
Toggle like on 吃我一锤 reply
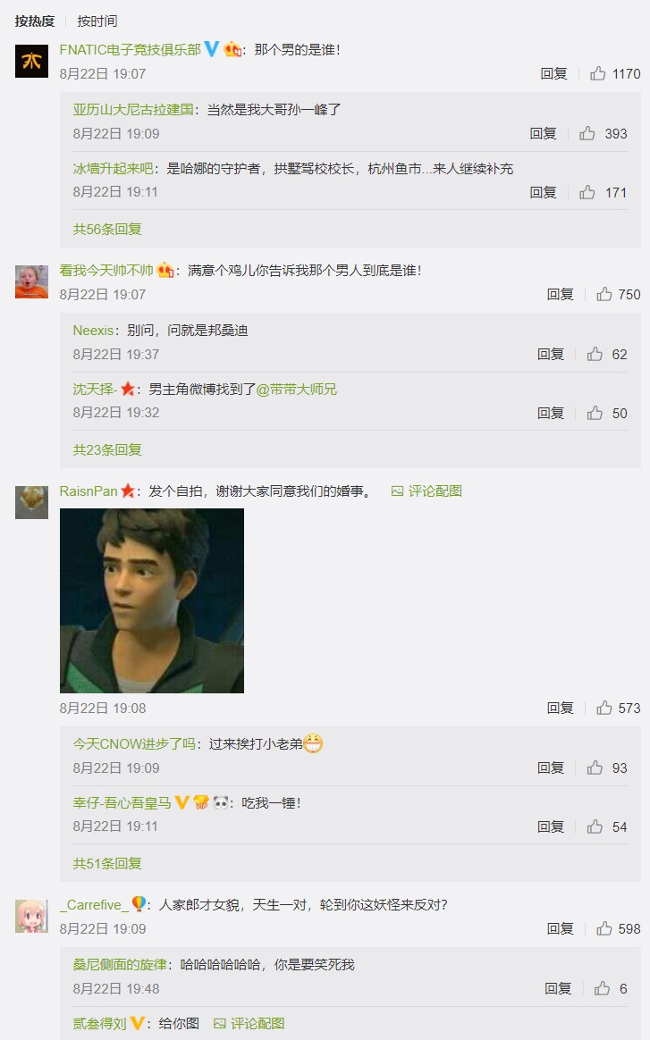(x=595, y=827)
